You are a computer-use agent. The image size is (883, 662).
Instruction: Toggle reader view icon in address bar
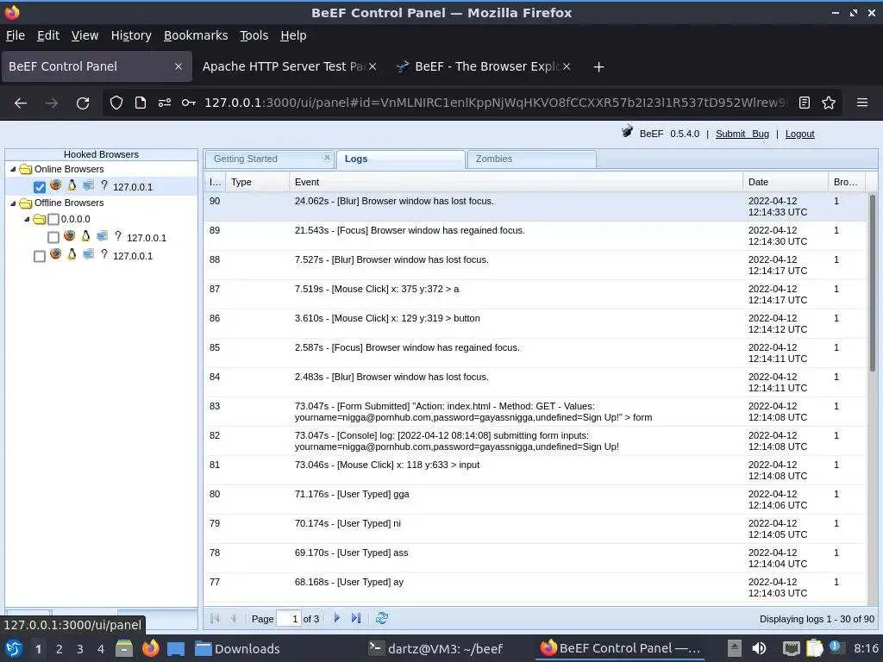point(805,103)
